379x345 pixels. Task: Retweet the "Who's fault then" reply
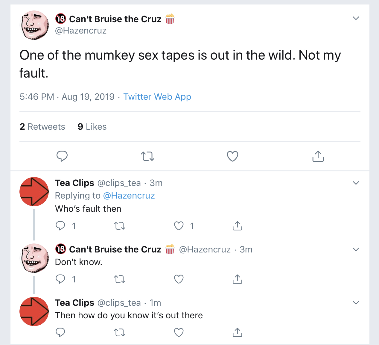[x=120, y=226]
